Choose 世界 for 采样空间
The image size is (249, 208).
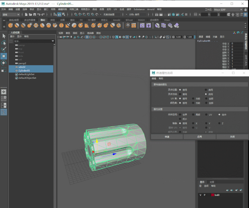pyautogui.click(x=180, y=115)
